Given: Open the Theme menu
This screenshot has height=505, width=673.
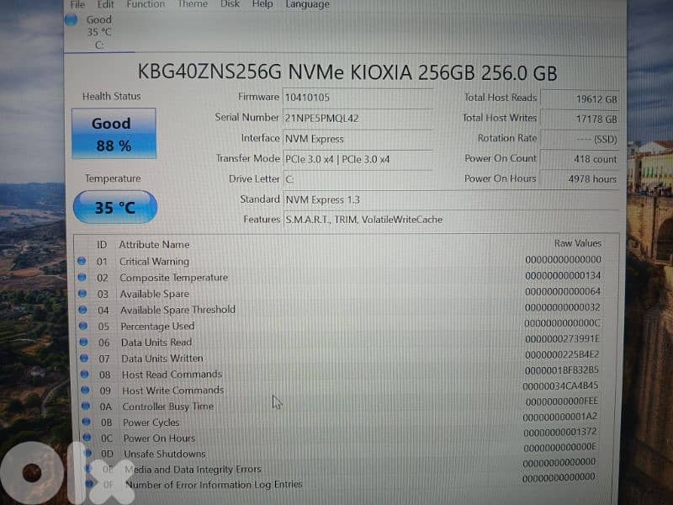Looking at the screenshot, I should [x=192, y=5].
